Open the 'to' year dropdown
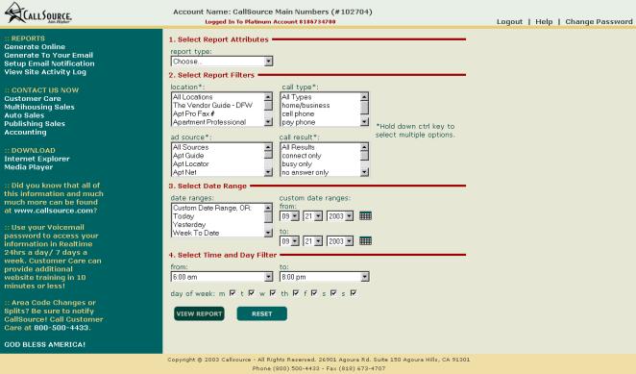 point(340,241)
